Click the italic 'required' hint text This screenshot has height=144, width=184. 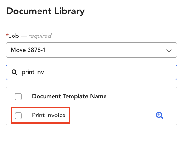[40, 36]
